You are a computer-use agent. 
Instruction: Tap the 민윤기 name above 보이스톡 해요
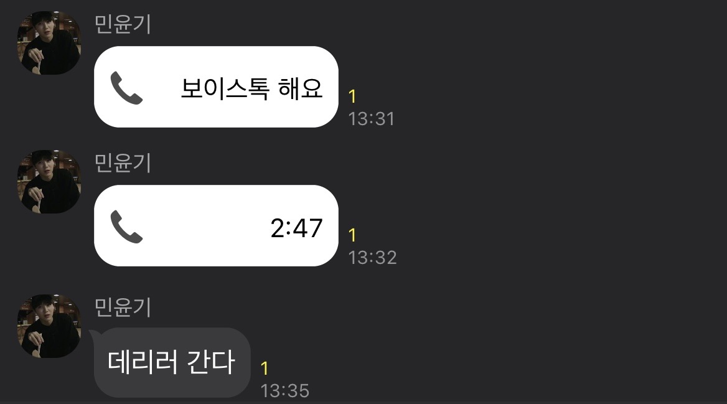(123, 24)
